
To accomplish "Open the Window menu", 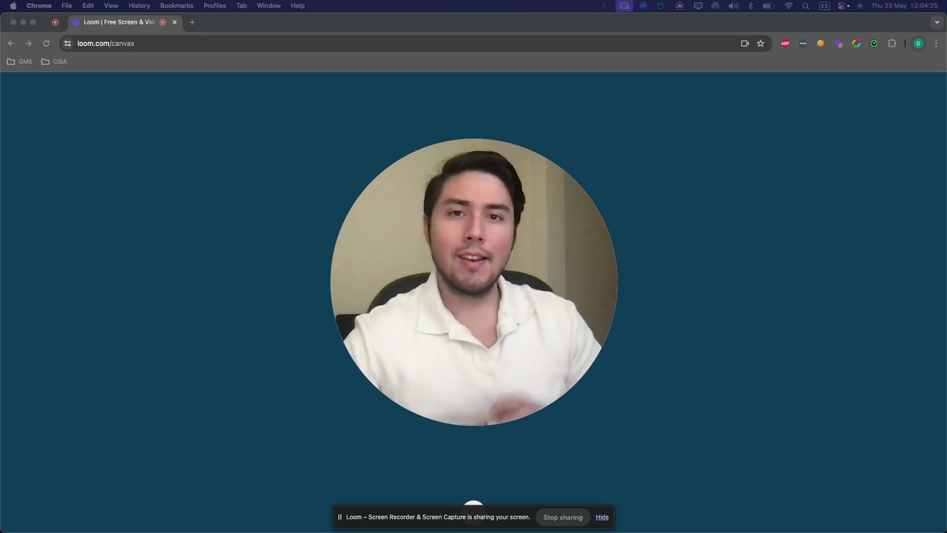I will pos(269,5).
